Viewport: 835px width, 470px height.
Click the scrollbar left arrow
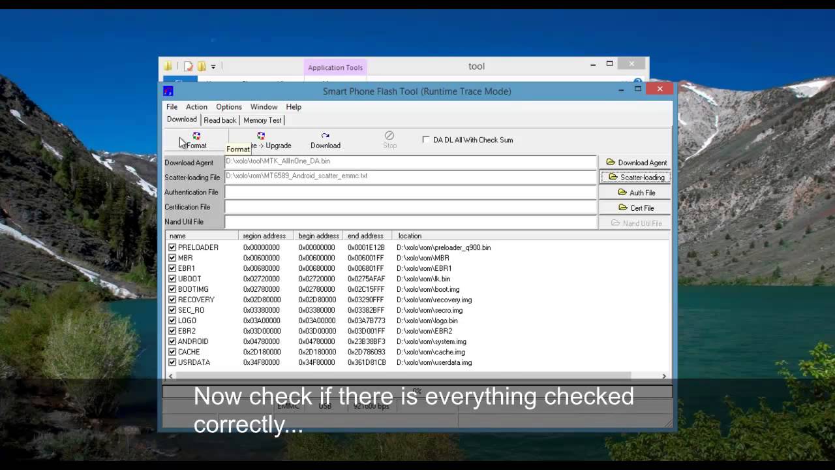pos(170,376)
